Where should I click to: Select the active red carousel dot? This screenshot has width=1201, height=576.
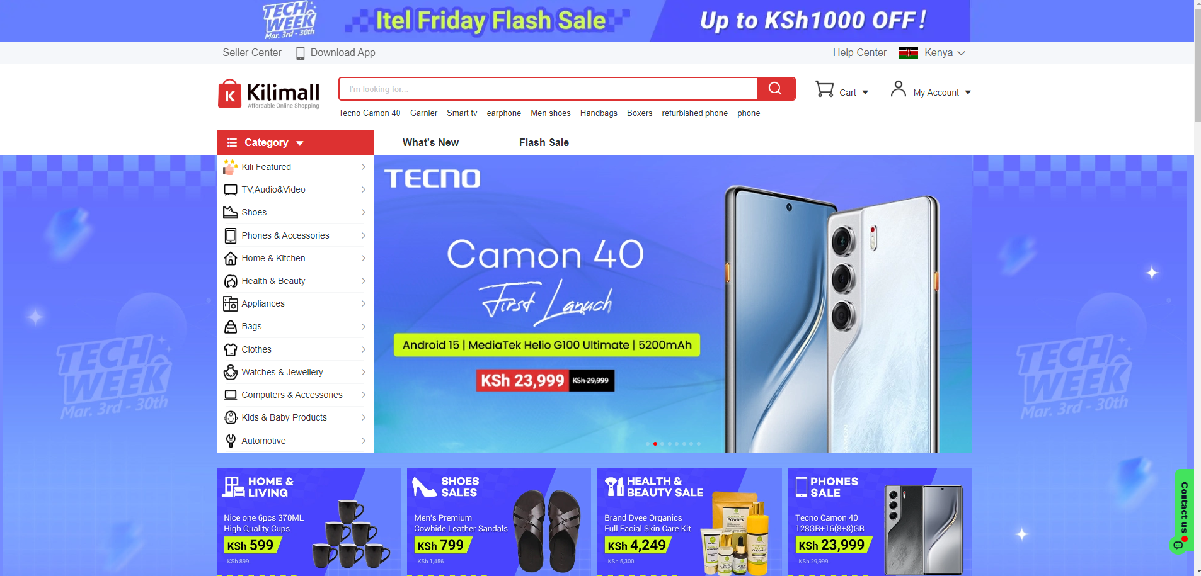655,444
